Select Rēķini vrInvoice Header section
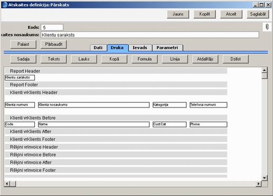This screenshot has height=196, width=273. [x=116, y=147]
